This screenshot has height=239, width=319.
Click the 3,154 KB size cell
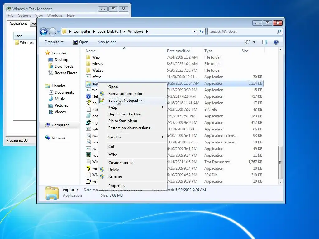255,83
